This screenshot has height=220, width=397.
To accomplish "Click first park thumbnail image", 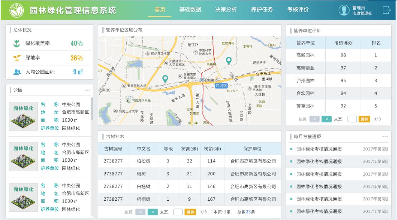I will (x=23, y=116).
